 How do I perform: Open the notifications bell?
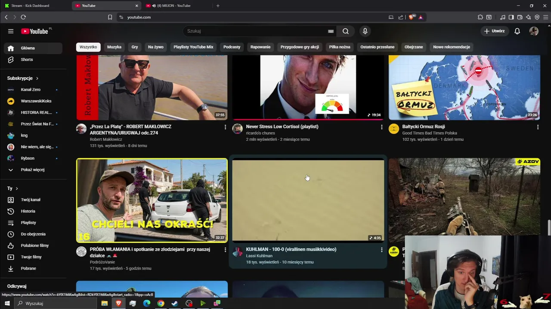(517, 31)
